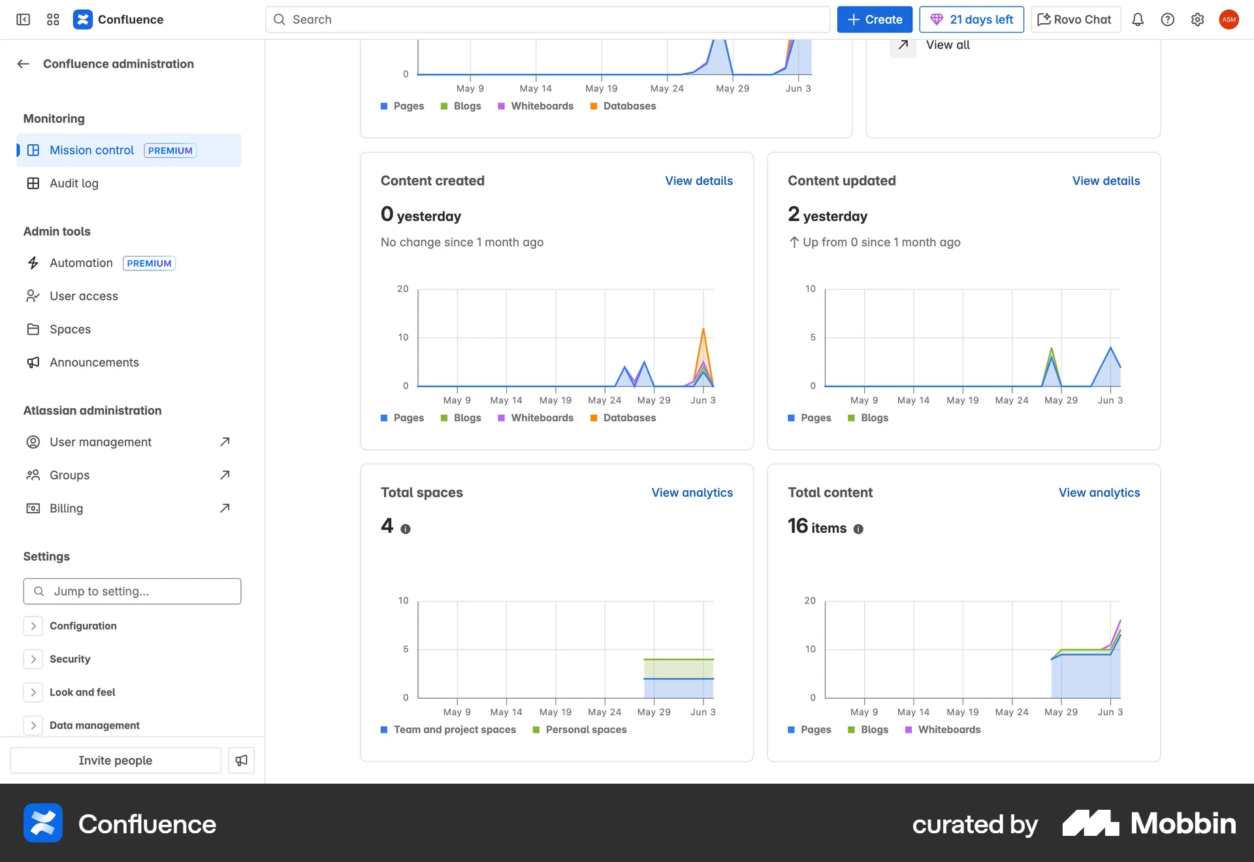Expand the Look and feel section

point(33,692)
